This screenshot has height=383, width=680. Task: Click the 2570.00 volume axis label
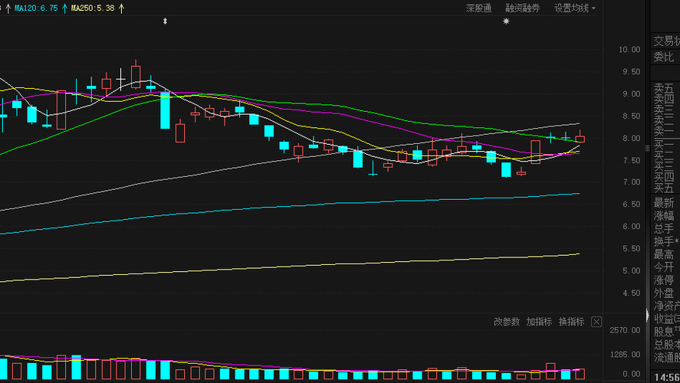click(x=625, y=330)
